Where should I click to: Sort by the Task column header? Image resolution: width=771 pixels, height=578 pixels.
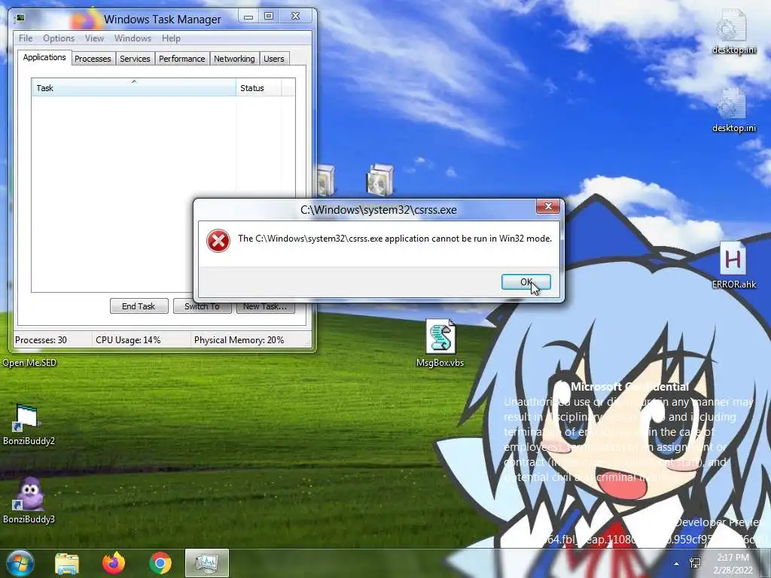pyautogui.click(x=134, y=88)
